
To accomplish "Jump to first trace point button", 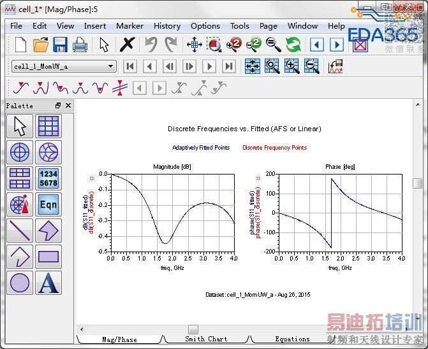I will [x=130, y=66].
